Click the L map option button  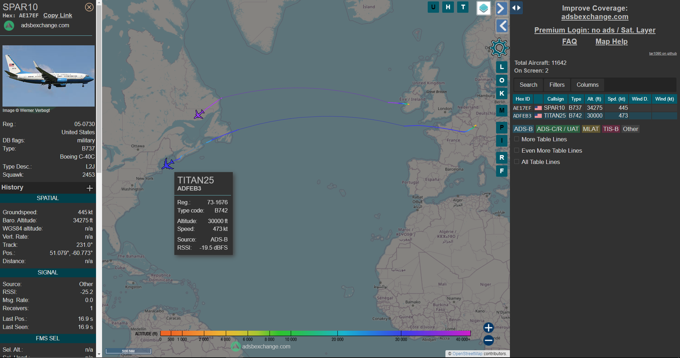click(502, 67)
